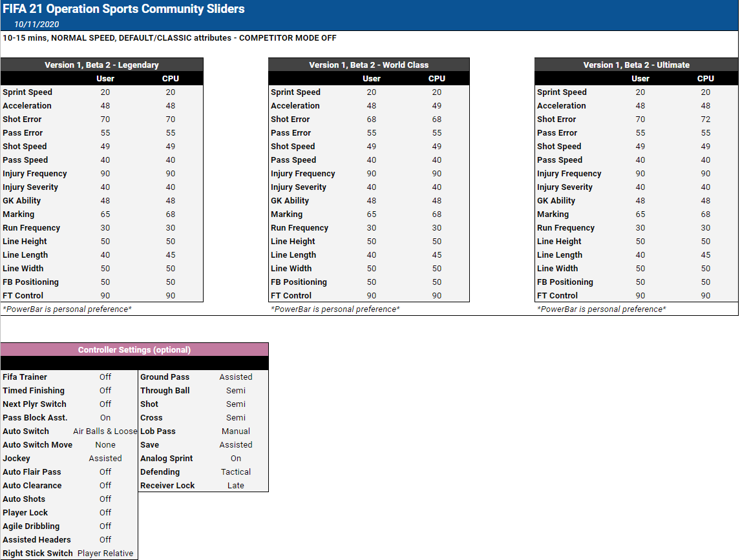Select the World Class CPU Acceleration value 49
Screen dimensions: 740x560
pyautogui.click(x=437, y=105)
